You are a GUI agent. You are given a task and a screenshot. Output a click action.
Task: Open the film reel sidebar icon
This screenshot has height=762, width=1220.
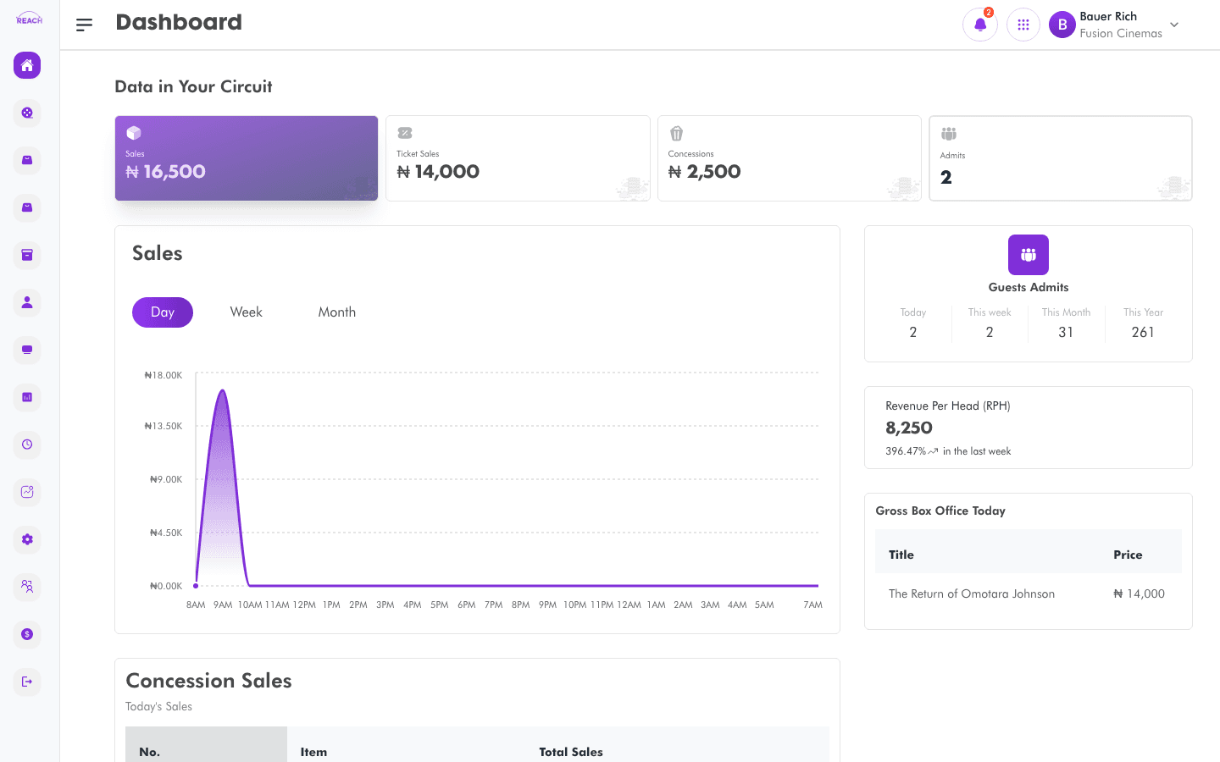27,113
